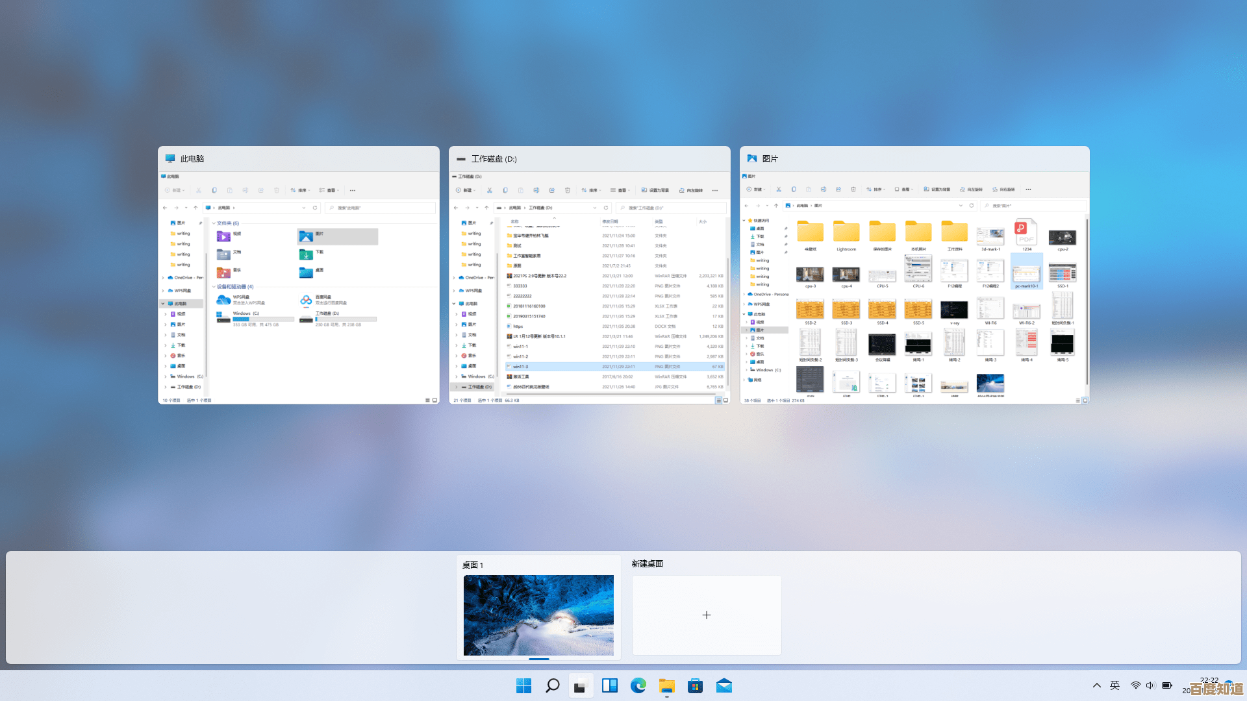This screenshot has height=701, width=1247.
Task: Launch Microsoft Edge from taskbar
Action: (638, 685)
